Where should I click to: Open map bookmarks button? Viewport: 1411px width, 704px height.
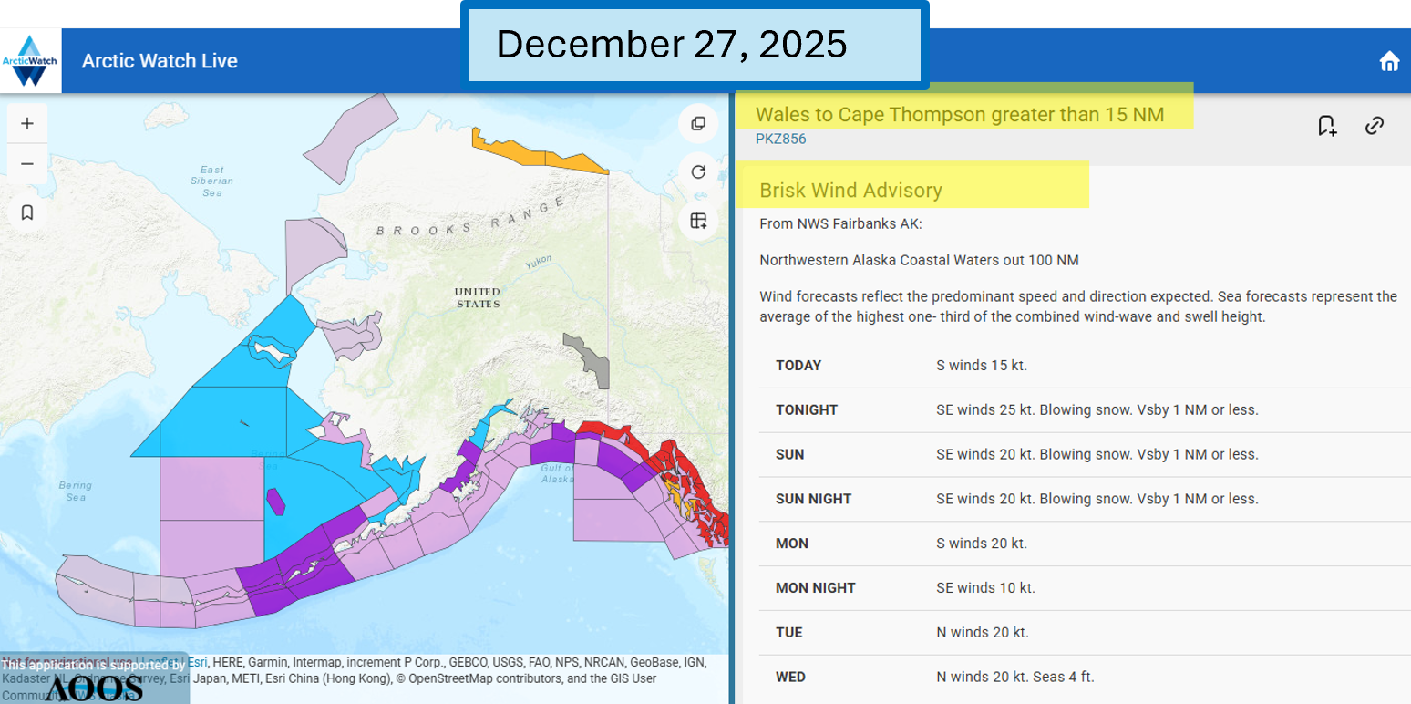[x=27, y=212]
